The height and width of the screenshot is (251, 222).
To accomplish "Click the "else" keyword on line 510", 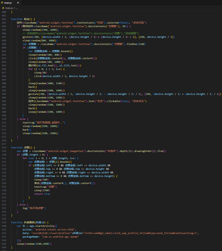I will pos(23,119).
